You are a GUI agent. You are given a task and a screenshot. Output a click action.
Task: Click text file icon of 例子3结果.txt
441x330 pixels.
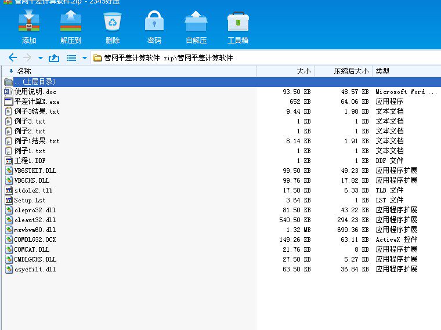pyautogui.click(x=9, y=111)
